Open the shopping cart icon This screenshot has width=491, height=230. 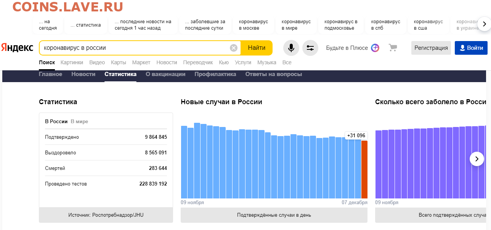393,48
